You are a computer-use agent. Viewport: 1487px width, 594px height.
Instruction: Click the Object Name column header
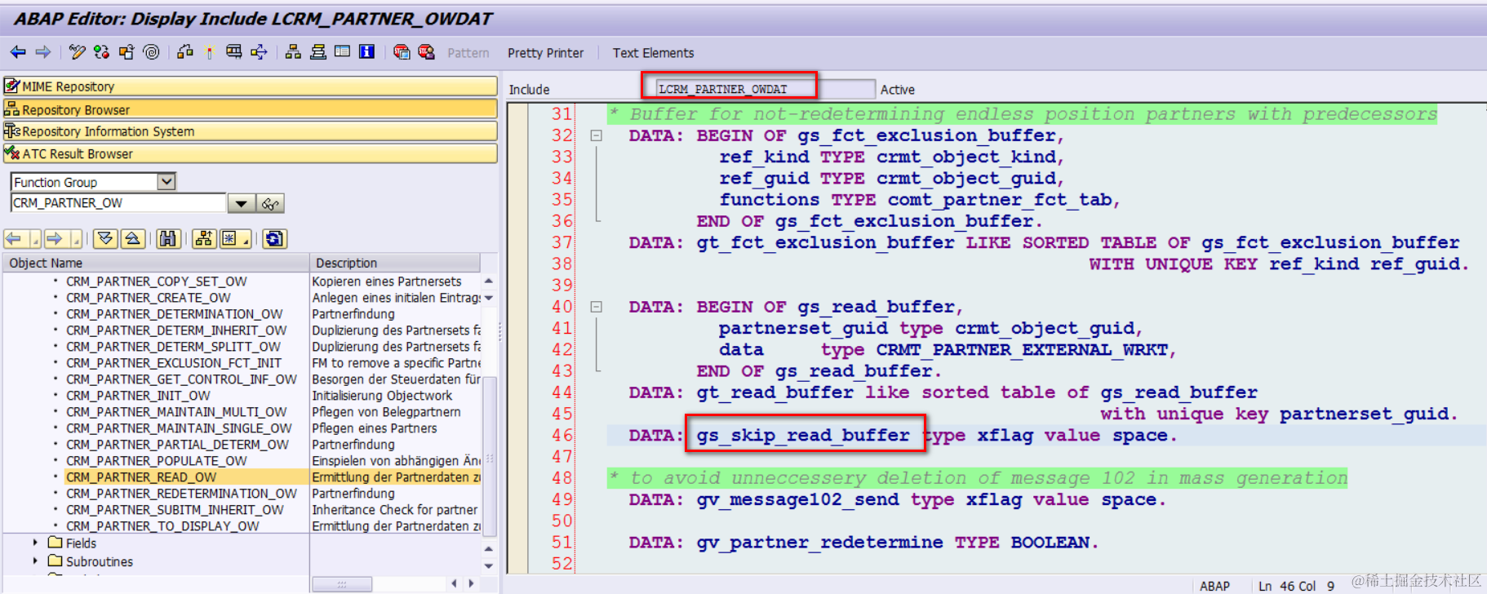click(156, 263)
